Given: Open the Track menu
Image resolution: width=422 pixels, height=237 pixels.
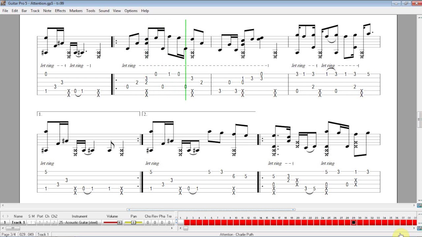Looking at the screenshot, I should pos(35,11).
